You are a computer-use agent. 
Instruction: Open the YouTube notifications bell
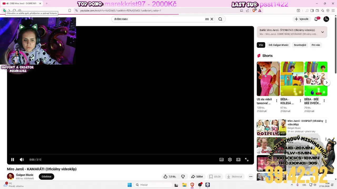(316, 19)
